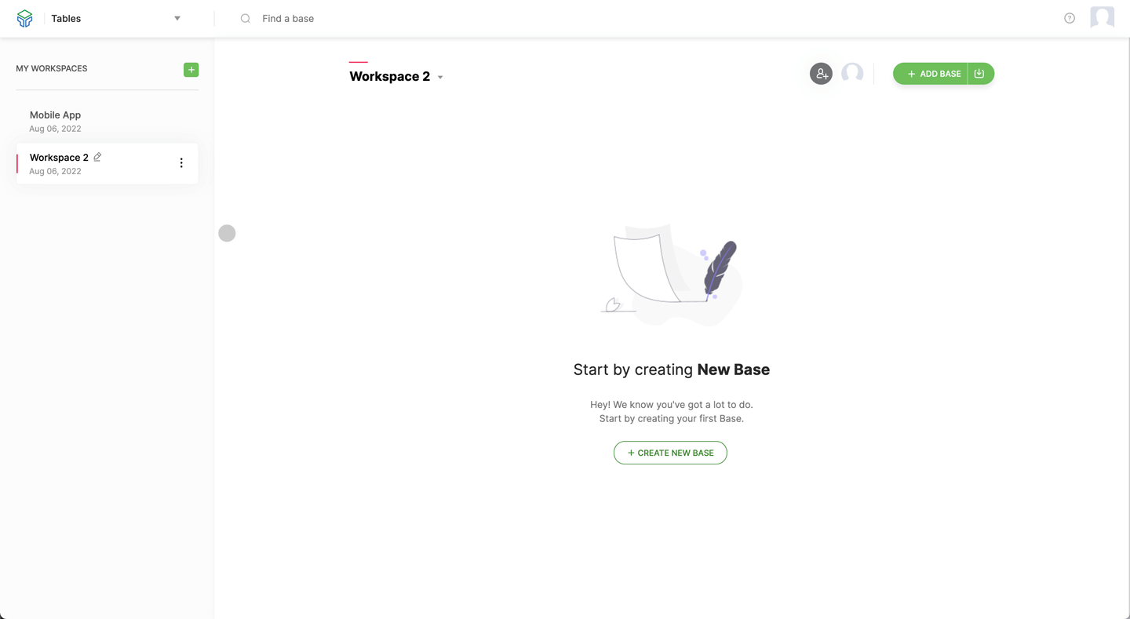Open the user profile avatar top right
Image resolution: width=1130 pixels, height=619 pixels.
pos(1103,17)
